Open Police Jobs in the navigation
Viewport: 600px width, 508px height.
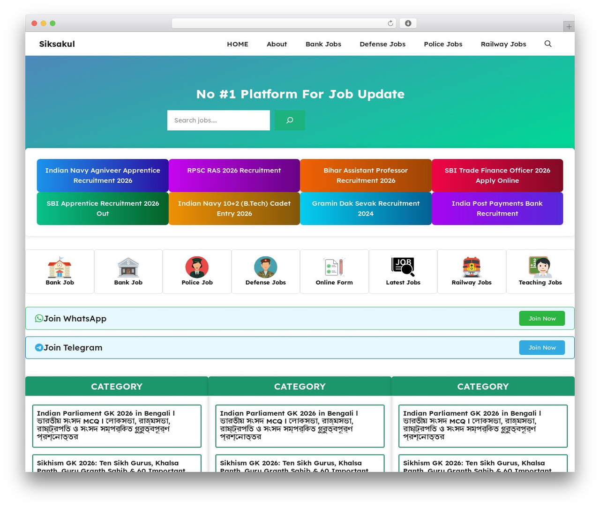[443, 44]
